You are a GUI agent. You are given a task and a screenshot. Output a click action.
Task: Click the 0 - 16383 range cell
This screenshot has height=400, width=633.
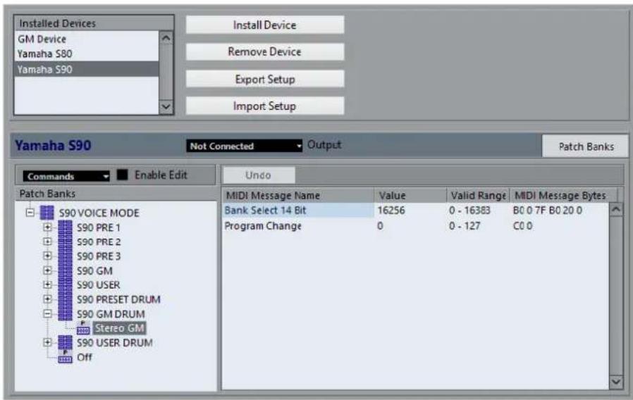469,210
